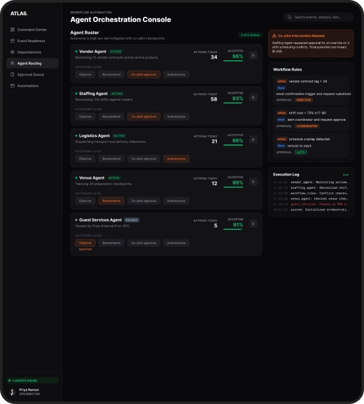
Task: Click the vendor_agent log entry
Action: coord(311,182)
